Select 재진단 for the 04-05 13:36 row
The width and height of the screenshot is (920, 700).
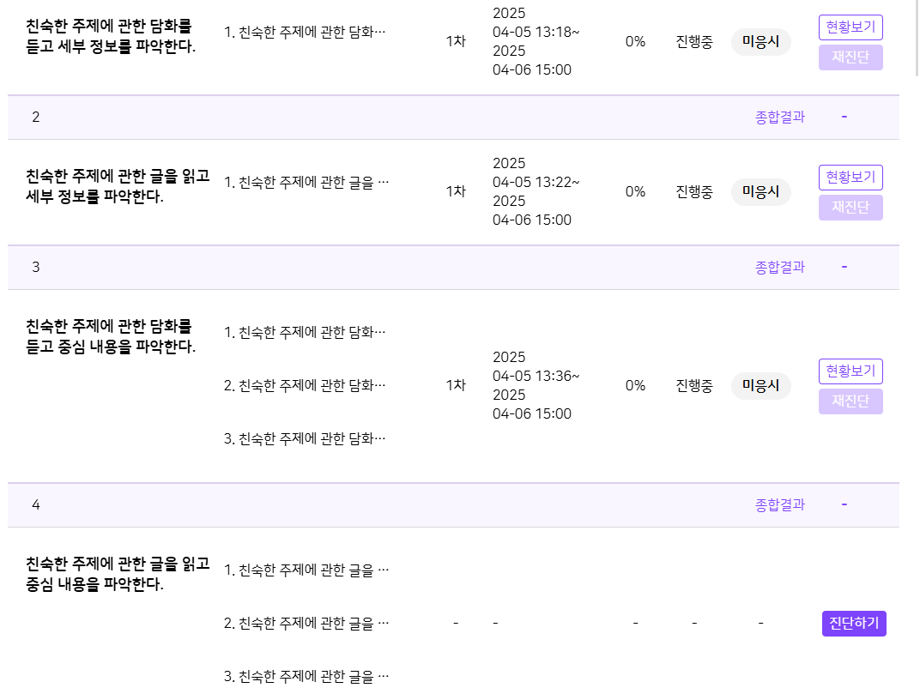(850, 401)
